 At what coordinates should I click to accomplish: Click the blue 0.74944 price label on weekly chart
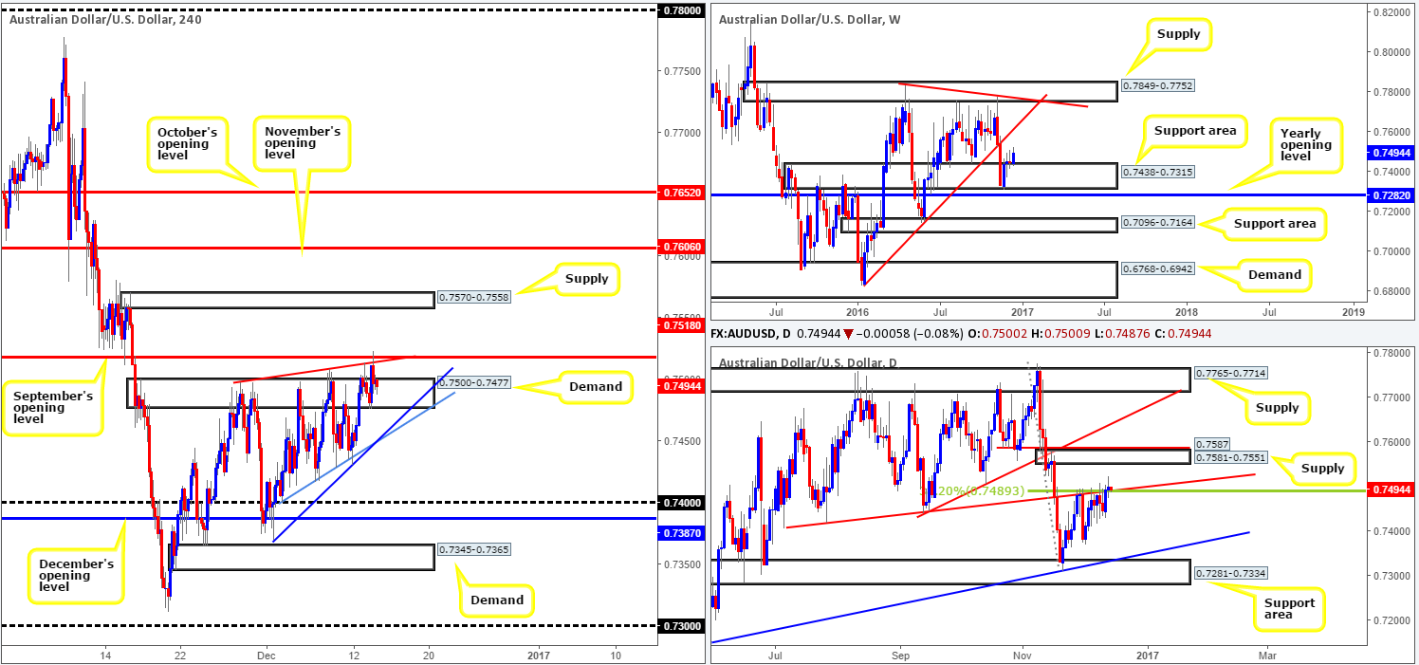tap(1390, 152)
